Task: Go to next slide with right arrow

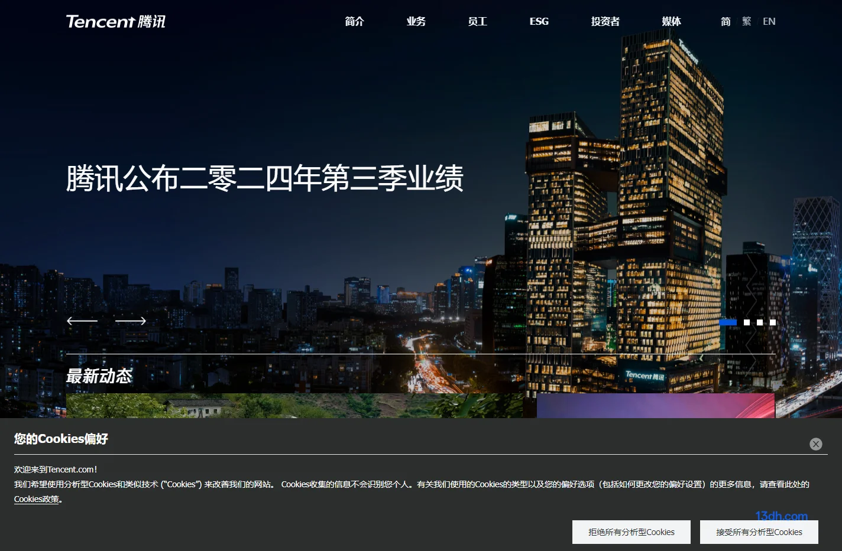Action: click(x=131, y=321)
